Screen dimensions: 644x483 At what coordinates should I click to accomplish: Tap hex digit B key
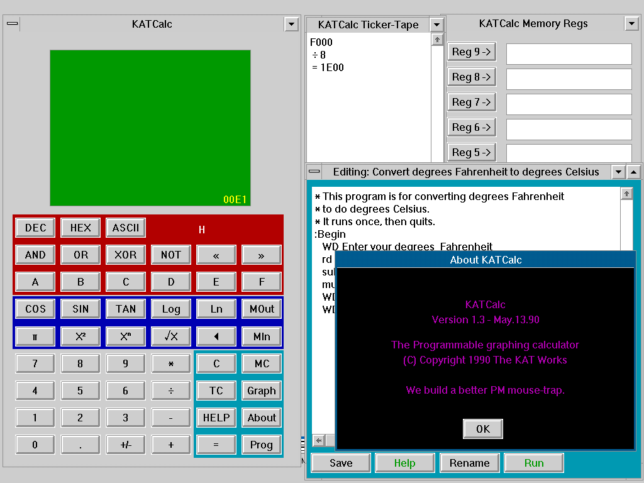pos(80,282)
